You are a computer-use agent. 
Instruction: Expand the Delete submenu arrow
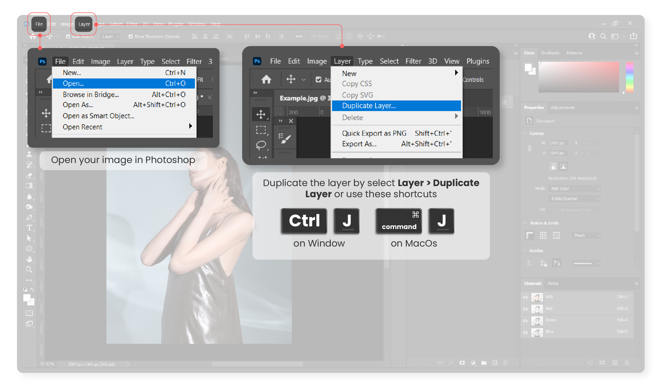pyautogui.click(x=456, y=116)
